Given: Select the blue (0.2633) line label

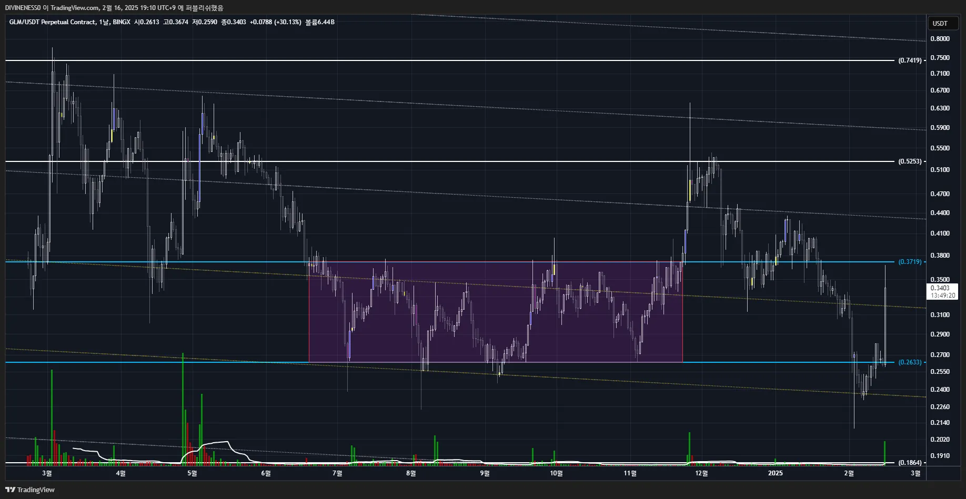Looking at the screenshot, I should (x=910, y=362).
